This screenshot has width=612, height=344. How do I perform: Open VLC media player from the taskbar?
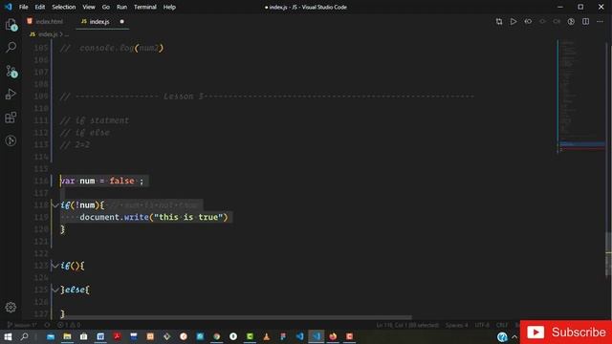point(266,336)
